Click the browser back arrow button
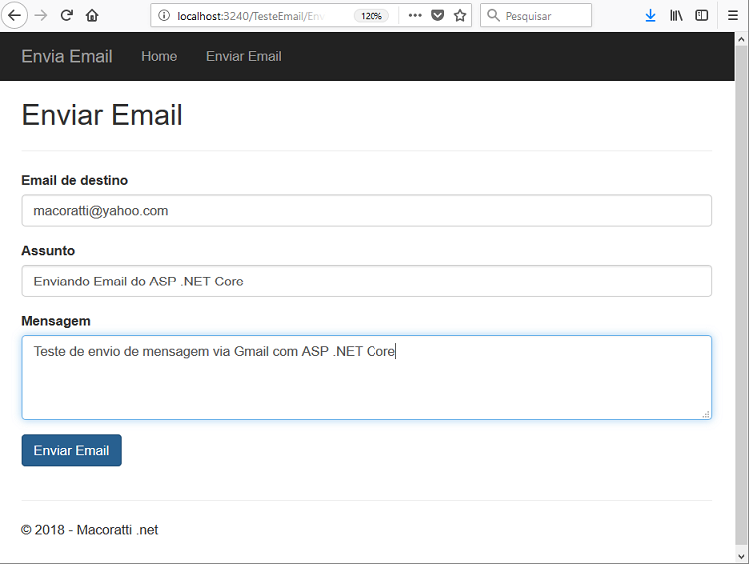The width and height of the screenshot is (749, 564). tap(14, 16)
